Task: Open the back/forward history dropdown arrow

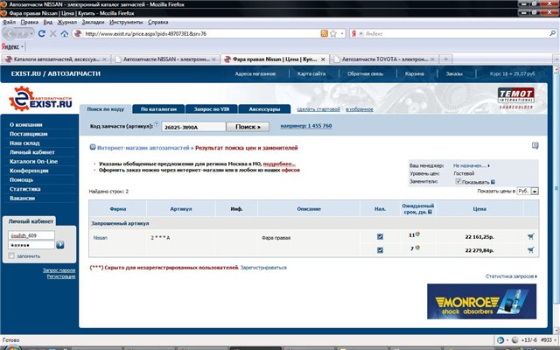Action: click(31, 33)
